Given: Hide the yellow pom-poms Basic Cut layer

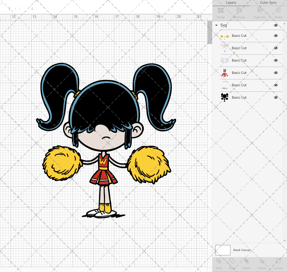Looking at the screenshot, I should (276, 36).
